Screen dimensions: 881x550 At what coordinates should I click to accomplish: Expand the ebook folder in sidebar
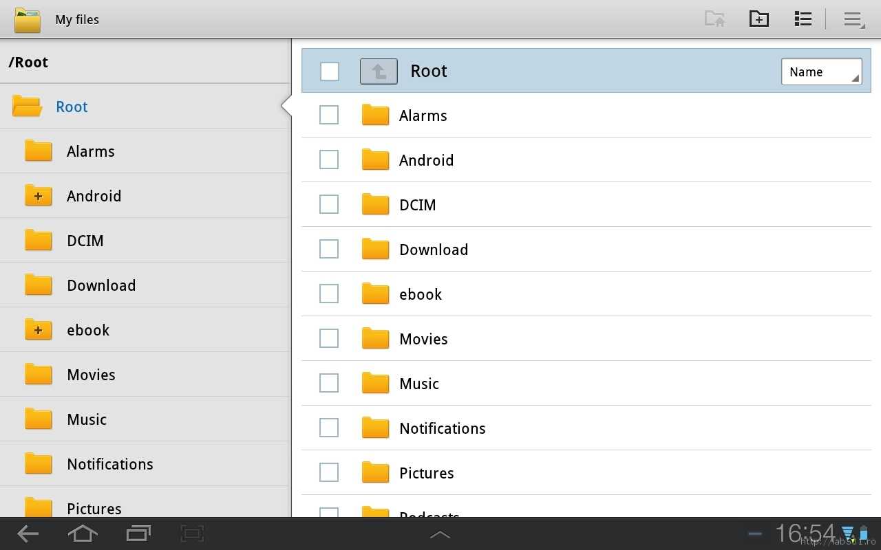click(x=39, y=330)
